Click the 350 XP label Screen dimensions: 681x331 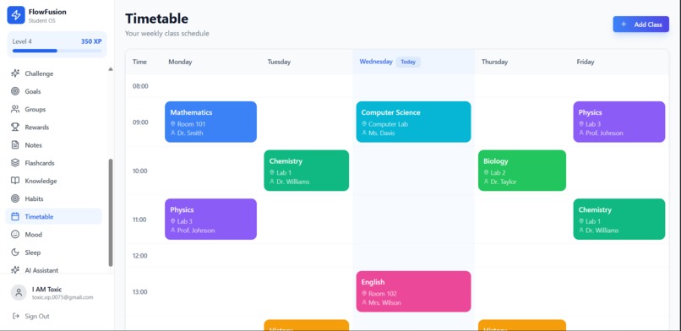(91, 41)
